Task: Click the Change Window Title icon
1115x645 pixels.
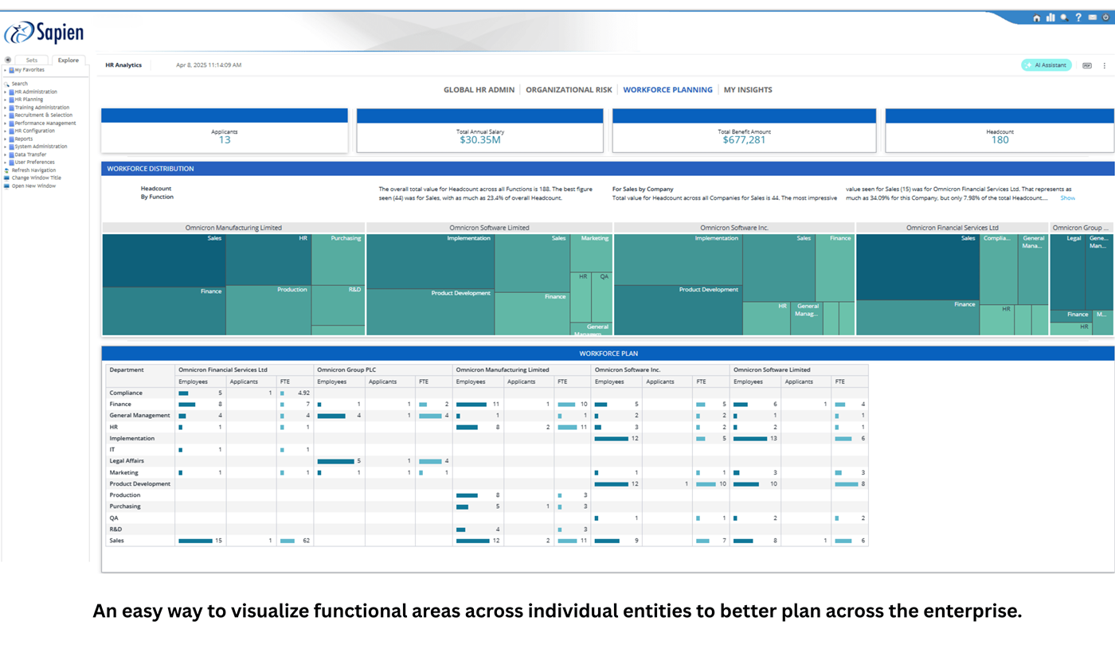Action: tap(6, 178)
